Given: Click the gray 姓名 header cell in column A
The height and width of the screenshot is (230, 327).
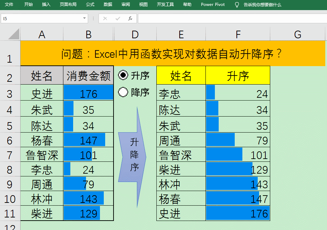Looking at the screenshot, I should point(42,76).
